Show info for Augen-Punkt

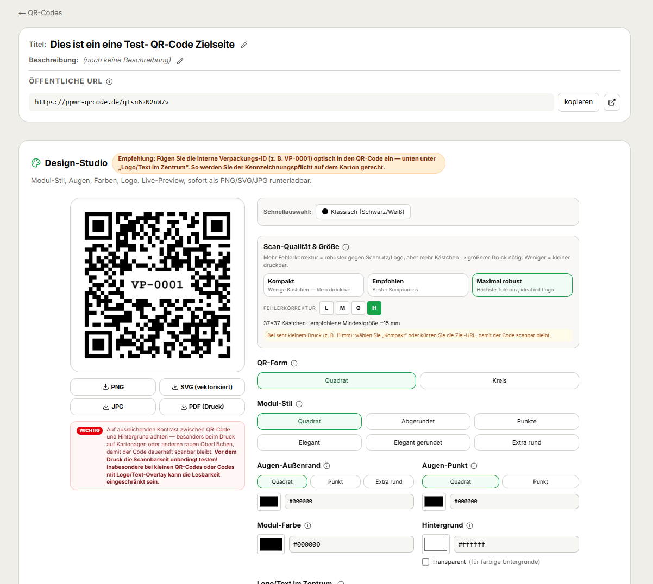click(474, 466)
